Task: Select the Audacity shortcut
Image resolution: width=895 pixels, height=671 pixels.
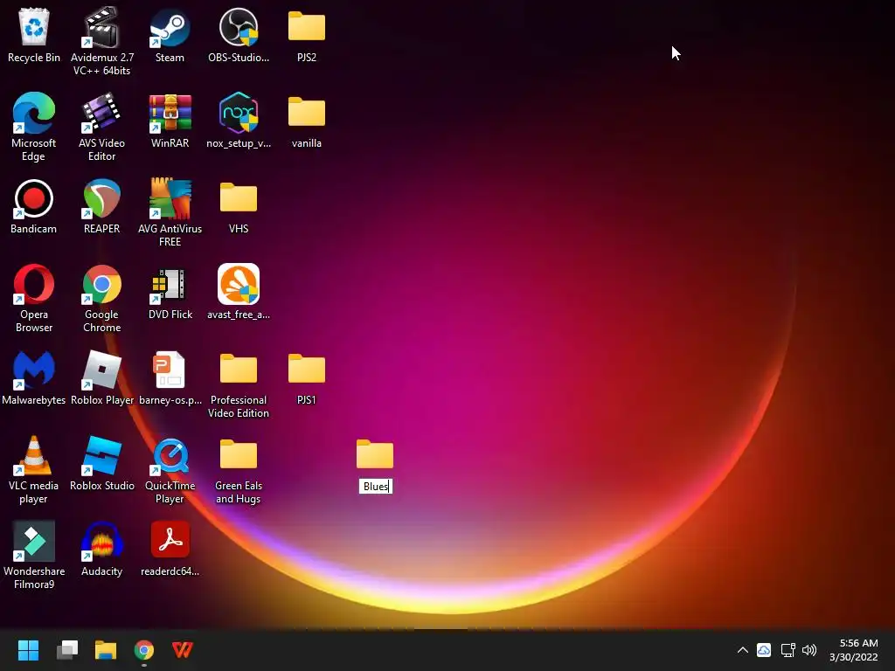Action: tap(101, 541)
